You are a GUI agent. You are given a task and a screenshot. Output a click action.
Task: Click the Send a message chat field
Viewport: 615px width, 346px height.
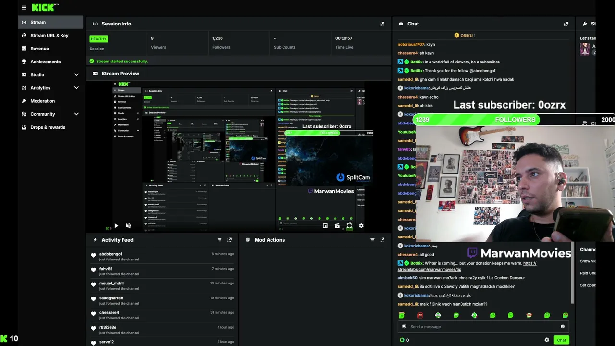pos(483,327)
